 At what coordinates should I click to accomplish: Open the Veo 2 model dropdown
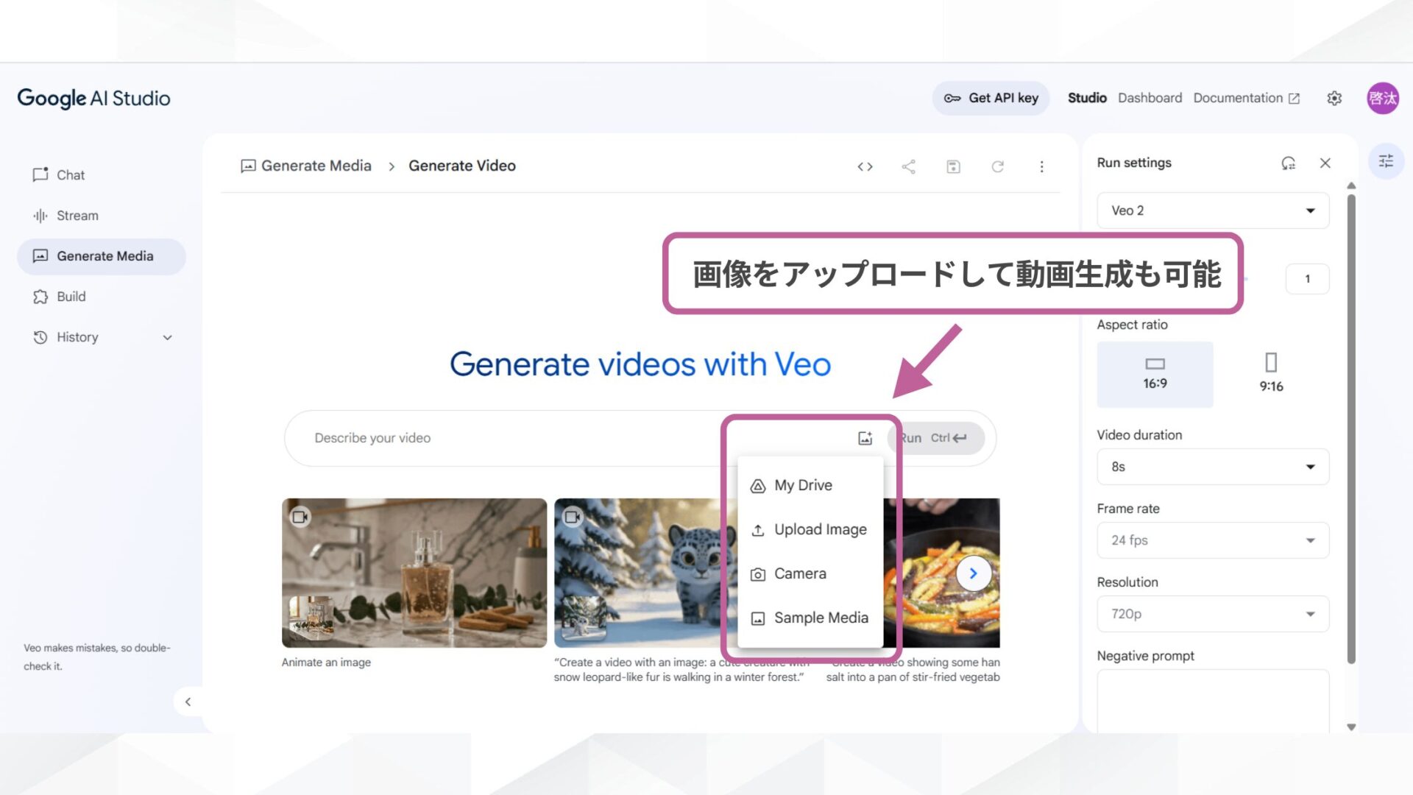point(1213,211)
